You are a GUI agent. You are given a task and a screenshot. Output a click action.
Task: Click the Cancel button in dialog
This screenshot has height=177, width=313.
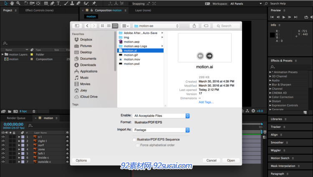(x=212, y=160)
